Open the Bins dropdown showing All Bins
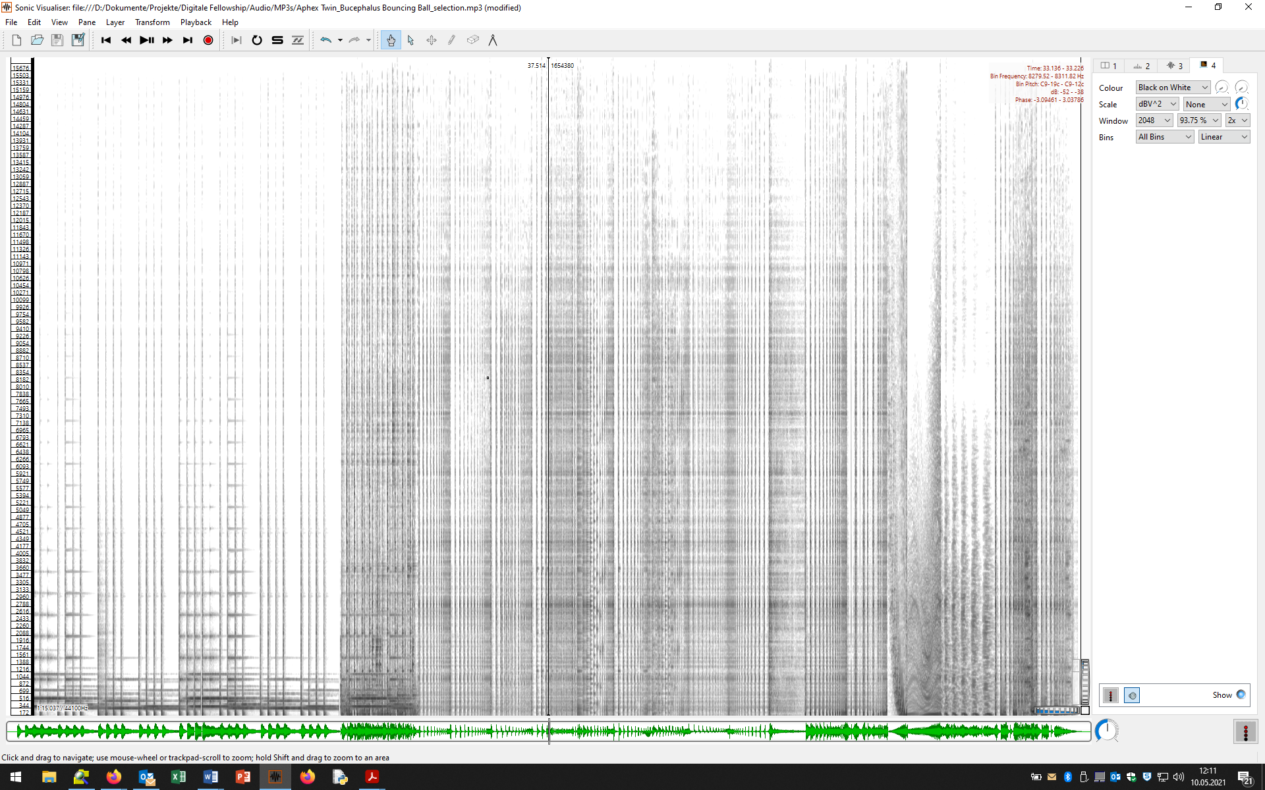This screenshot has height=790, width=1265. pyautogui.click(x=1164, y=136)
